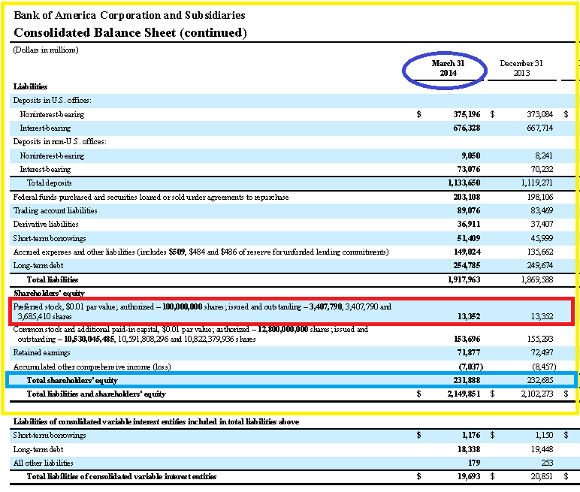Click the value 70,232

click(542, 170)
